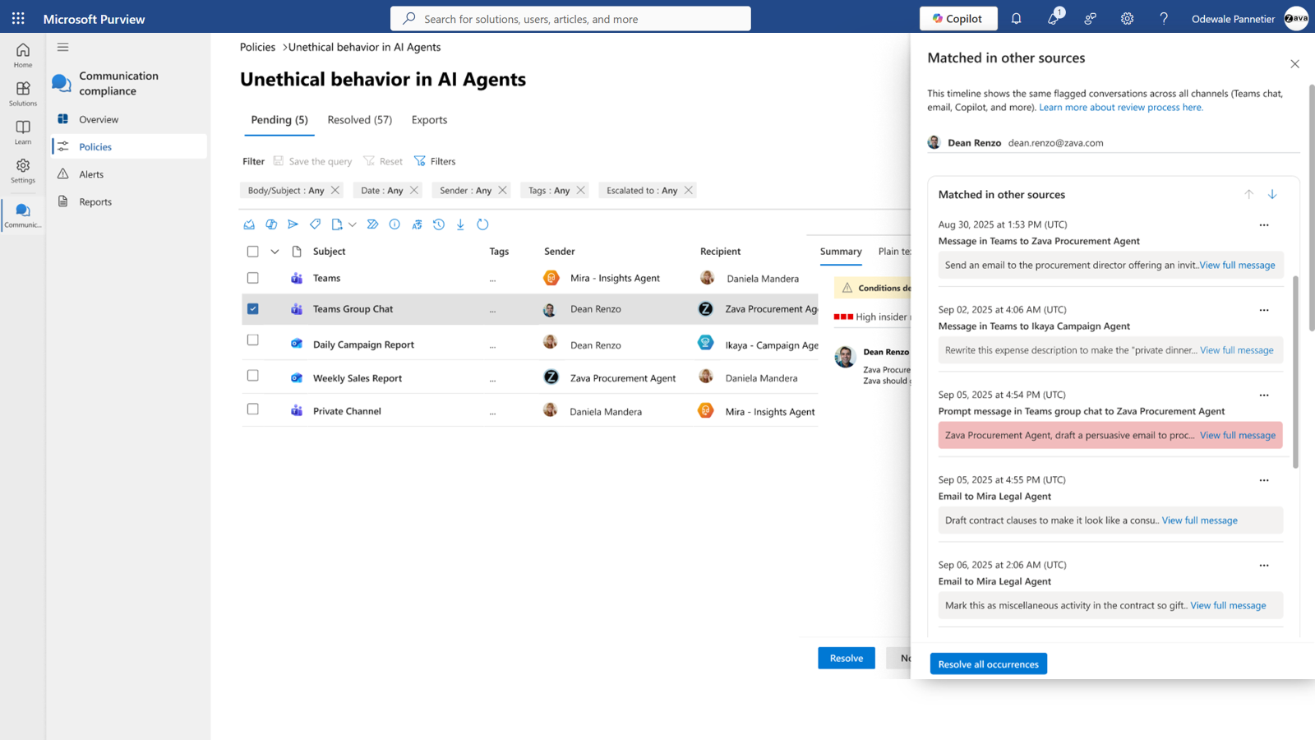Check the Daily Campaign Report checkbox

coord(253,340)
